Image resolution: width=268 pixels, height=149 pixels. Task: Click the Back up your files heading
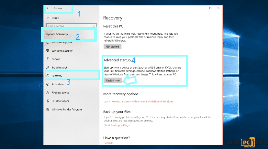117,112
